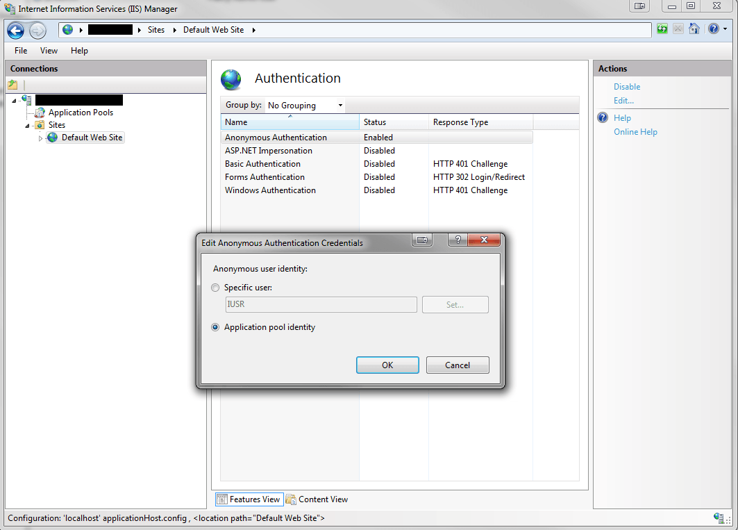
Task: Click the blue Help question mark toolbar icon
Action: (712, 29)
